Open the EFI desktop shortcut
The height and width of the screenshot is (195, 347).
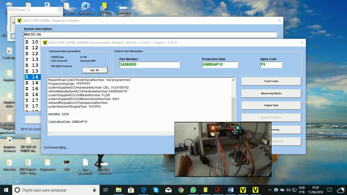point(66,165)
